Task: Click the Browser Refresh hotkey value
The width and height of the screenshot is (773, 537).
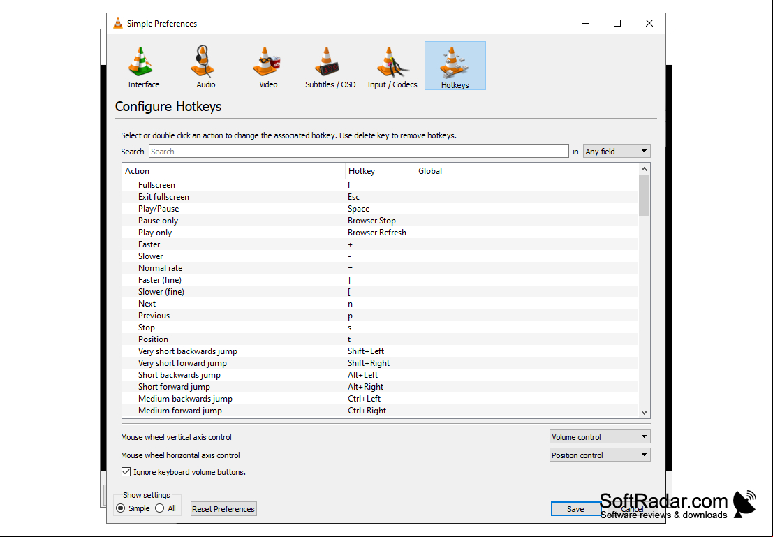Action: click(x=376, y=233)
